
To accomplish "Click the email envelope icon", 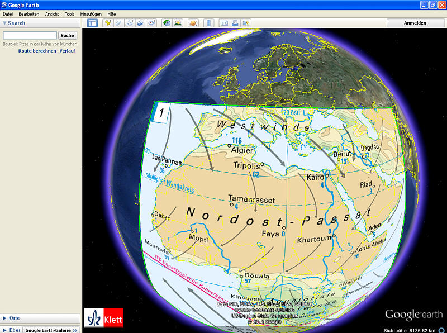I will pyautogui.click(x=224, y=23).
